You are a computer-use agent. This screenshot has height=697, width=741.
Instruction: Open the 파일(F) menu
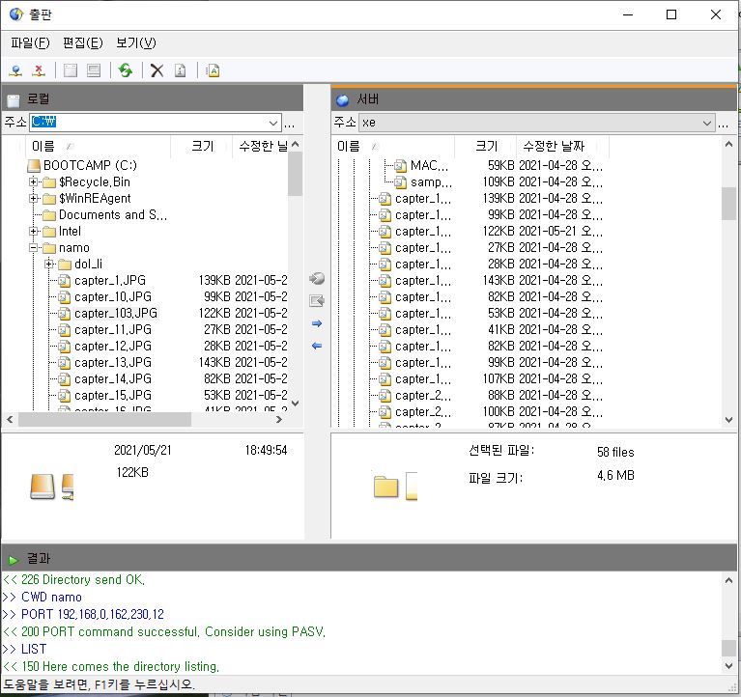click(30, 42)
